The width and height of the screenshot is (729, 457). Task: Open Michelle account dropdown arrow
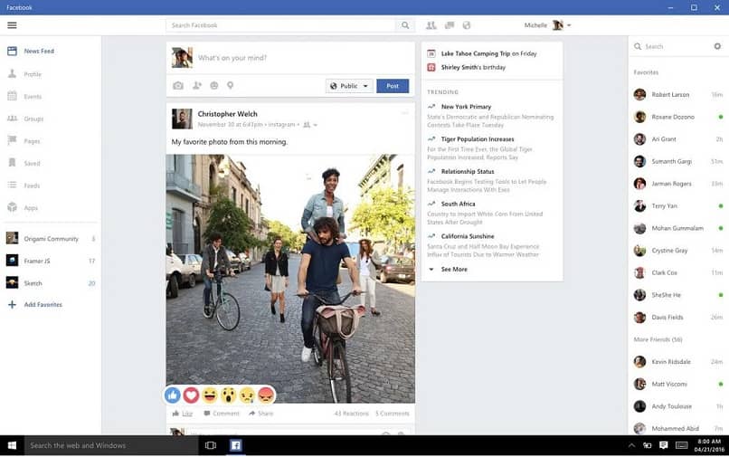point(569,25)
